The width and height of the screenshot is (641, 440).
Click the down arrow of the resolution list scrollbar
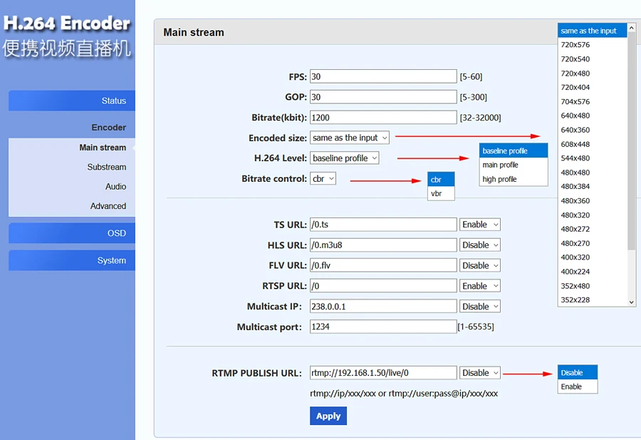point(631,302)
